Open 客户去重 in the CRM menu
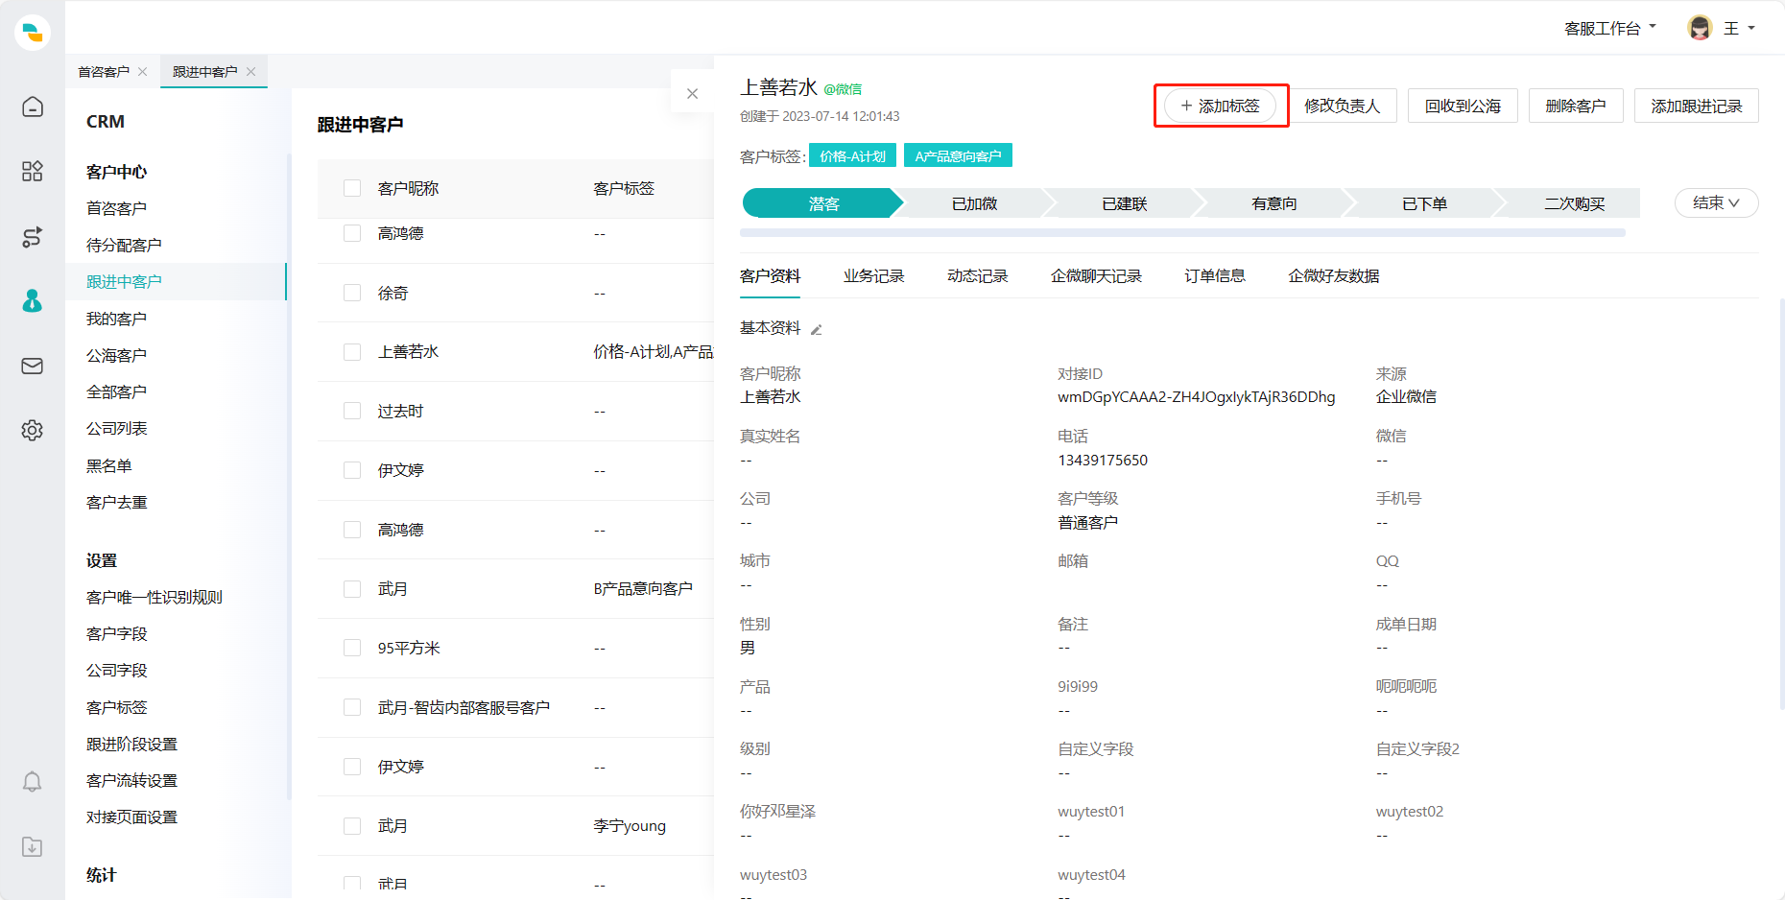 (x=117, y=502)
